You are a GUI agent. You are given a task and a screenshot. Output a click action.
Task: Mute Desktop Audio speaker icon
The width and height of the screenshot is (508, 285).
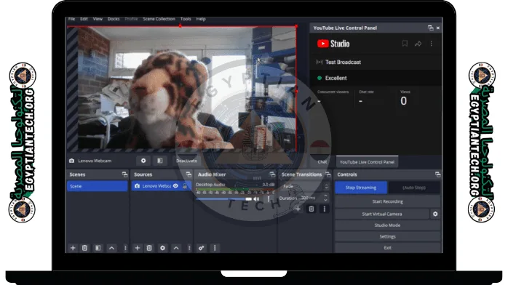pyautogui.click(x=256, y=199)
